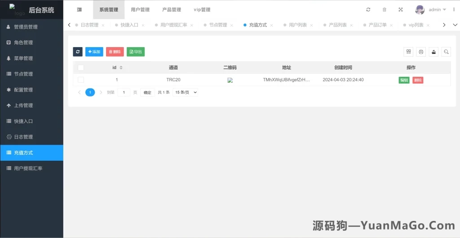
Task: Click the 后台系统 logo title
Action: click(41, 10)
